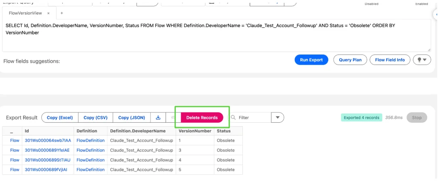
Task: Open FlowDefinition link in version 1 row
Action: click(91, 140)
